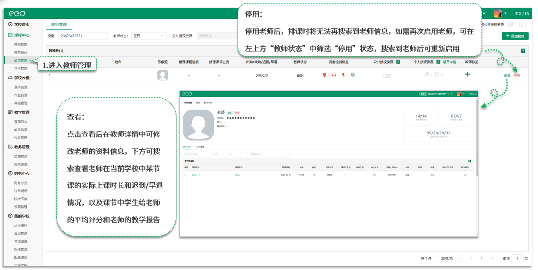Open the 20条/页 page size dropdown
Screen dimensions: 538x270
[x=449, y=258]
